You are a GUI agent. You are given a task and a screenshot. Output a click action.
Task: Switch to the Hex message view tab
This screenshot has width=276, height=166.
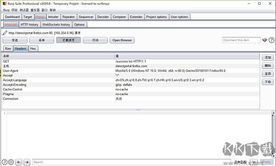click(33, 49)
